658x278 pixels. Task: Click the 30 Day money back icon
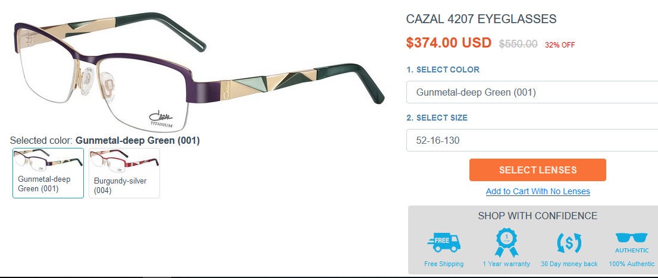(569, 243)
